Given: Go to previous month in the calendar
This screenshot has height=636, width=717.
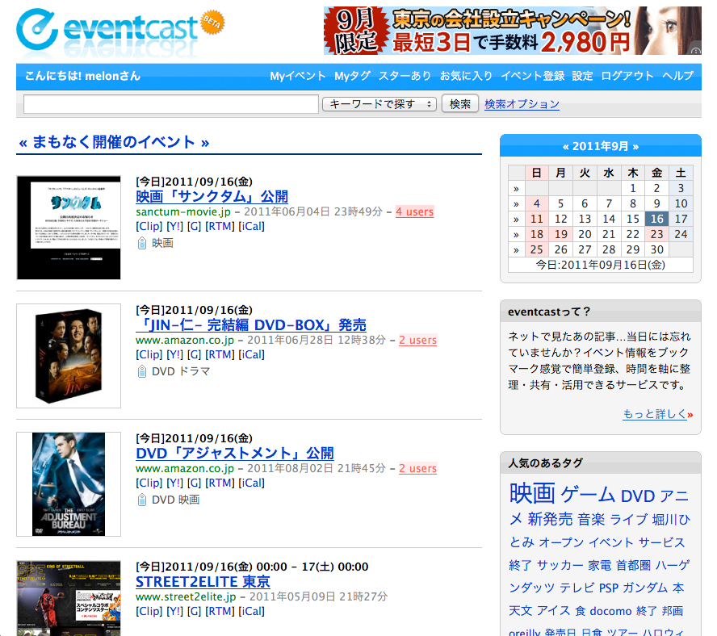Looking at the screenshot, I should pyautogui.click(x=566, y=147).
